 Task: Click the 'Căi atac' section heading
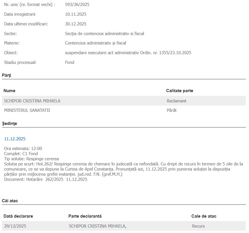(x=10, y=201)
